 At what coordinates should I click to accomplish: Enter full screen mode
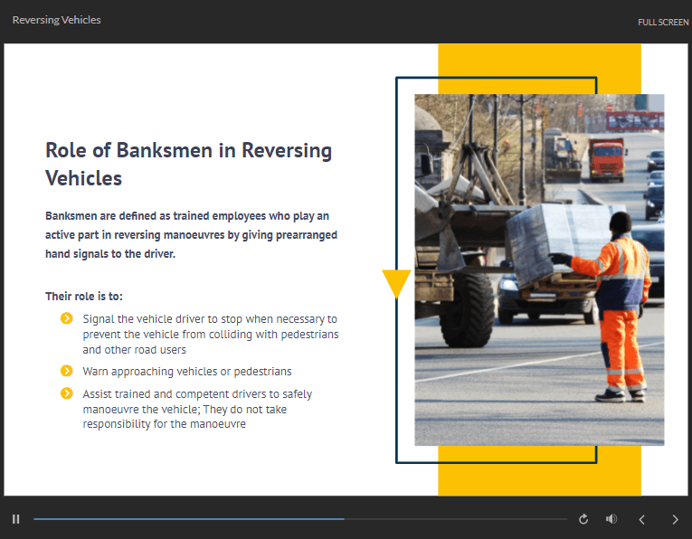click(x=663, y=22)
